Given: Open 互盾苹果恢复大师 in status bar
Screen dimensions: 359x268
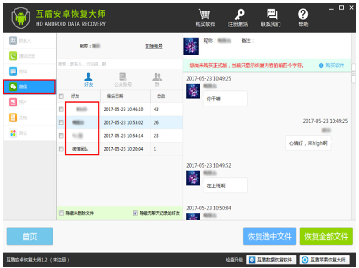Looking at the screenshot, I should [325, 260].
